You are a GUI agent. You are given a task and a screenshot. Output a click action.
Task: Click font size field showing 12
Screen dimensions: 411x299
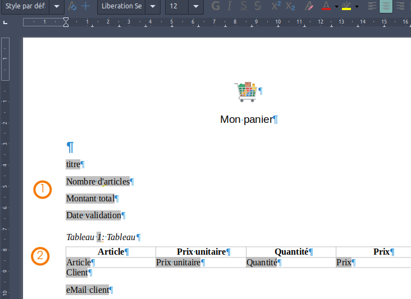[x=177, y=6]
